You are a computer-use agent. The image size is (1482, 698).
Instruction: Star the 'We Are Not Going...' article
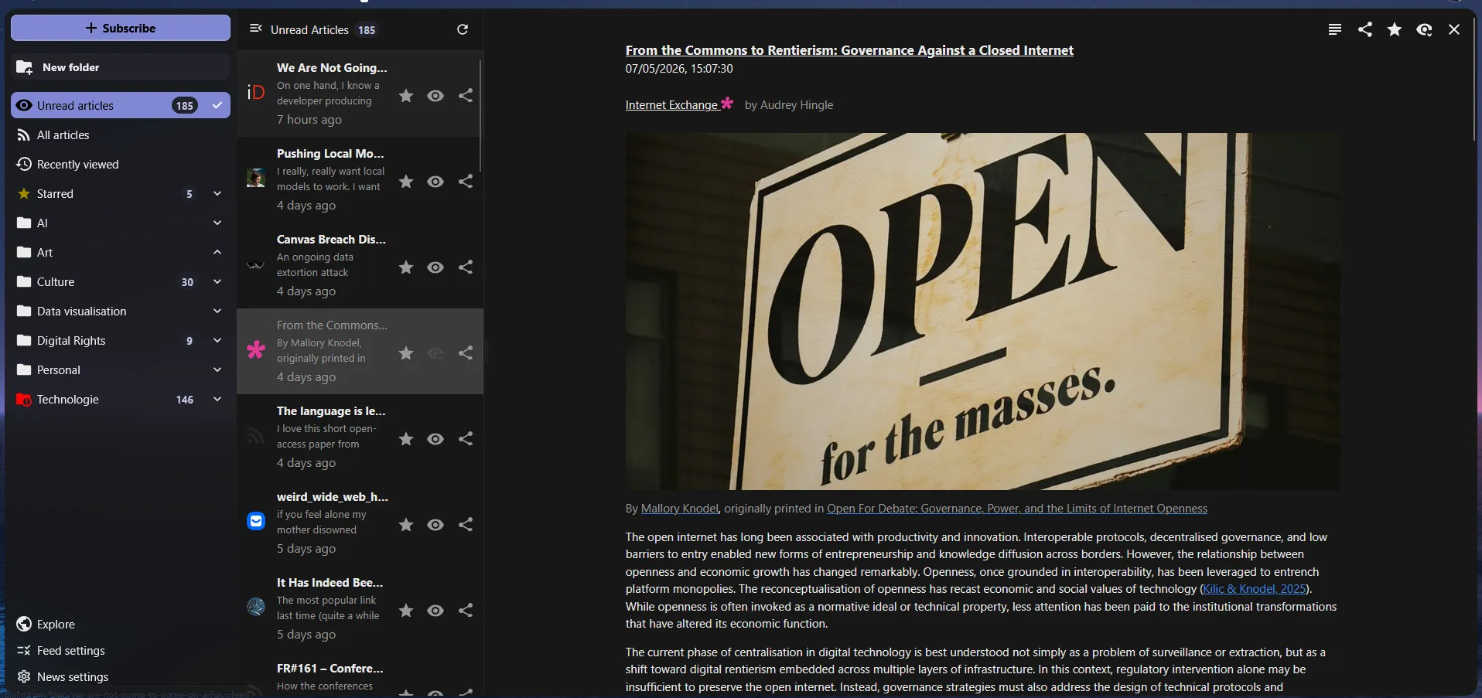pyautogui.click(x=406, y=96)
